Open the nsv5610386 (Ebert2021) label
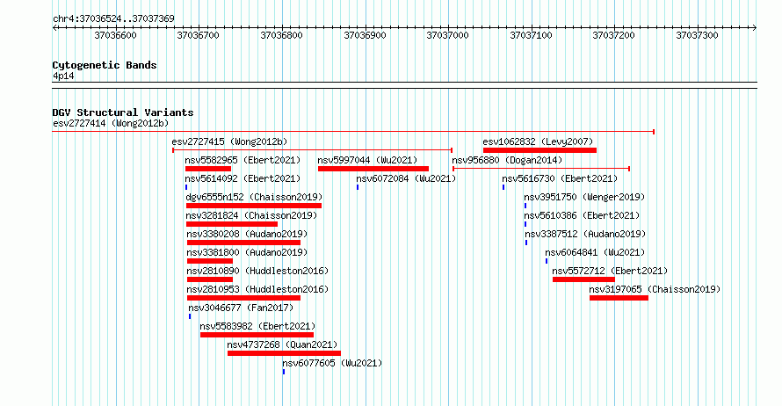This screenshot has width=782, height=406. [x=582, y=215]
